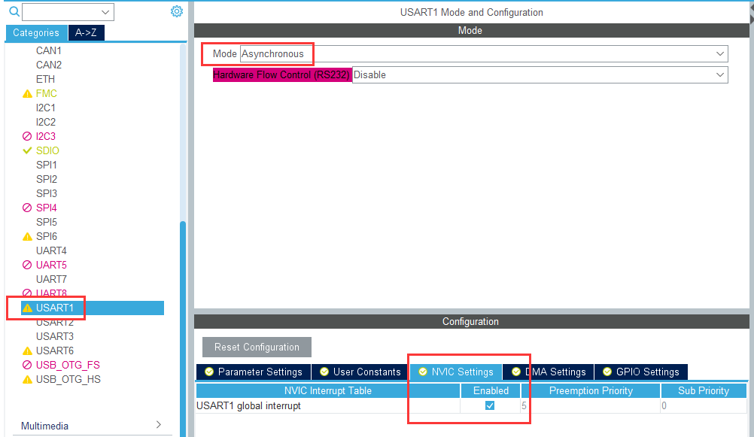
Task: Select ETH in the peripheral list
Action: tap(45, 79)
